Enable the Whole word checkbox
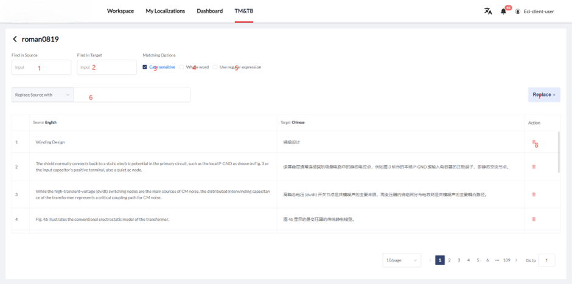The image size is (572, 284). click(181, 67)
